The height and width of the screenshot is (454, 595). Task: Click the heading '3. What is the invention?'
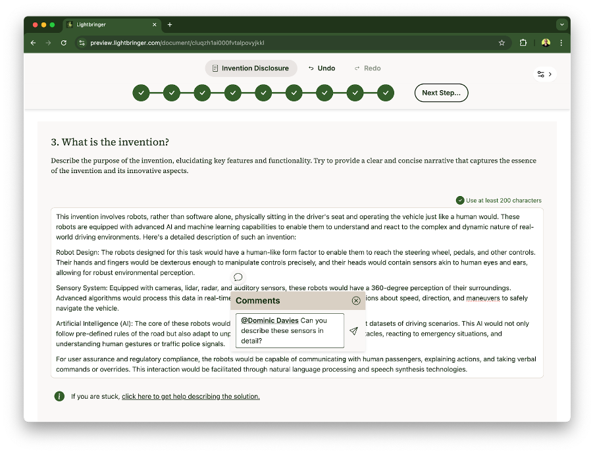click(x=110, y=142)
